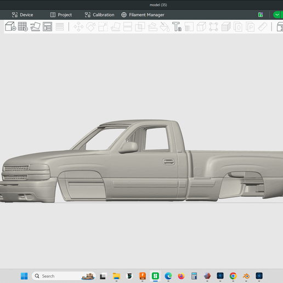Image resolution: width=283 pixels, height=283 pixels.
Task: Click the Arrange all objects icon
Action: click(x=47, y=27)
